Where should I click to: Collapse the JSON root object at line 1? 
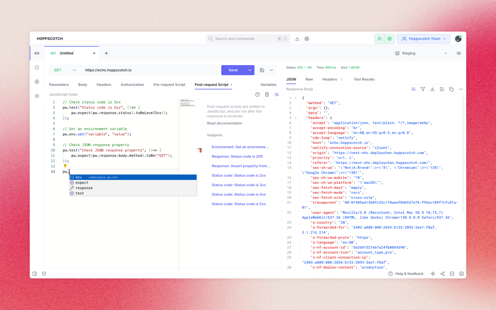(x=296, y=98)
